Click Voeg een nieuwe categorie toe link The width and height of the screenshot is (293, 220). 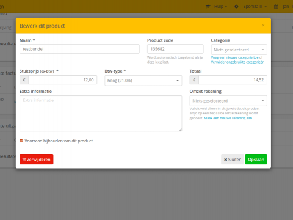point(234,57)
